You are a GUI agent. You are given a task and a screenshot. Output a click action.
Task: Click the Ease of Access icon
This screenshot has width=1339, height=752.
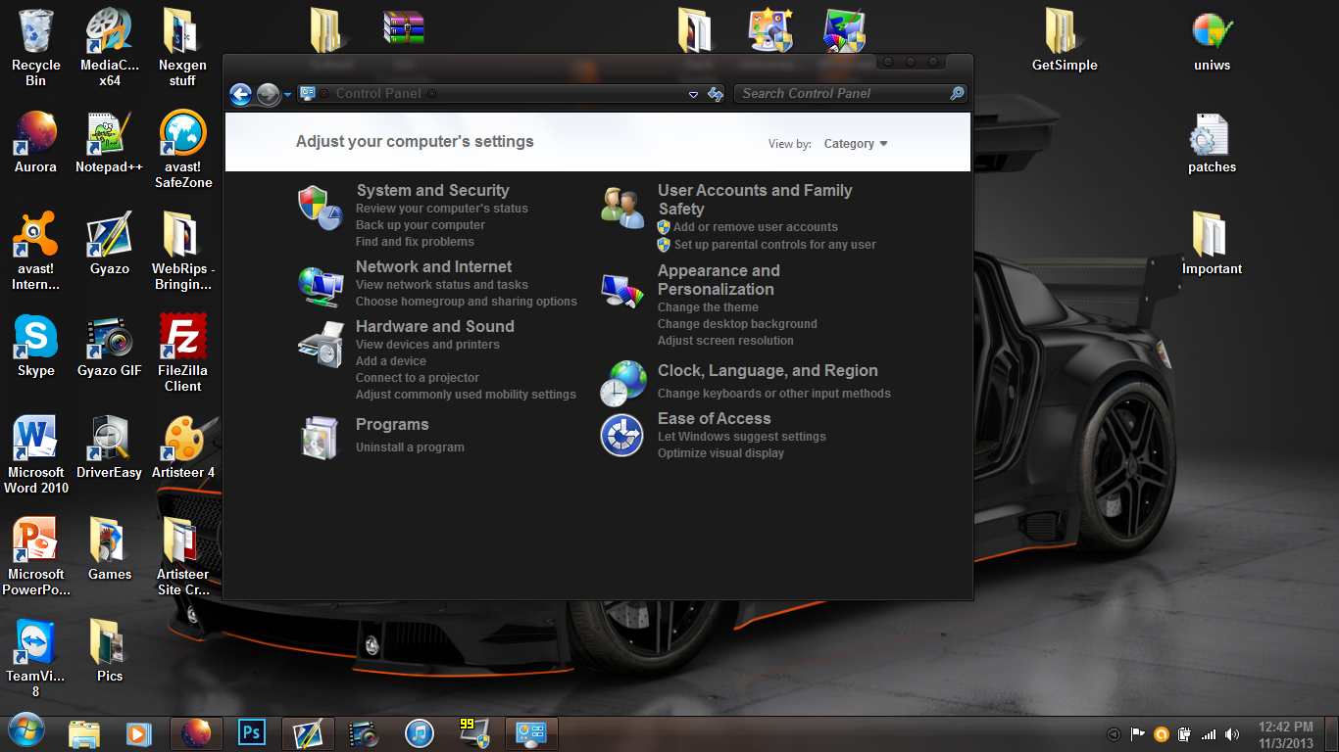click(x=622, y=436)
